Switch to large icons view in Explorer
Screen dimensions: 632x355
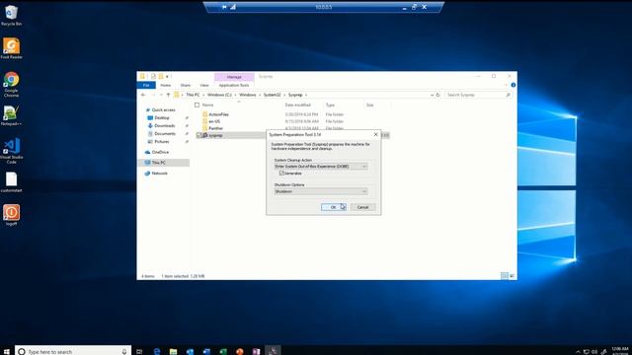click(512, 276)
